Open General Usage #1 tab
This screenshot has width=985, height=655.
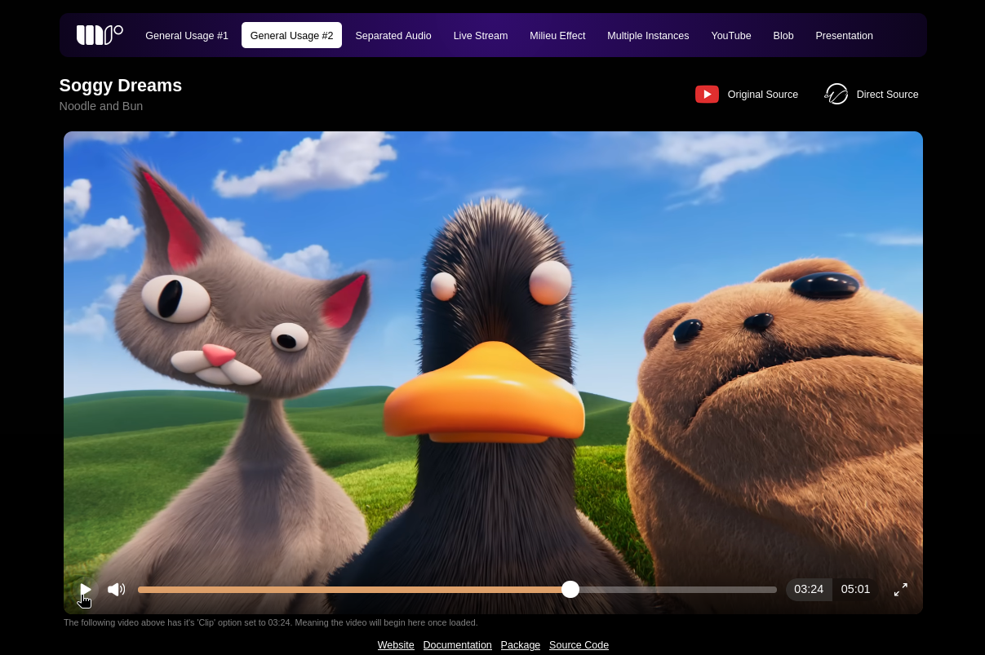187,36
